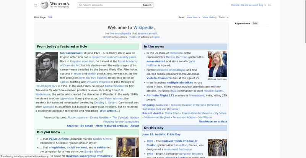Click the About link under featured article
The width and height of the screenshot is (306, 158).
pos(135,126)
